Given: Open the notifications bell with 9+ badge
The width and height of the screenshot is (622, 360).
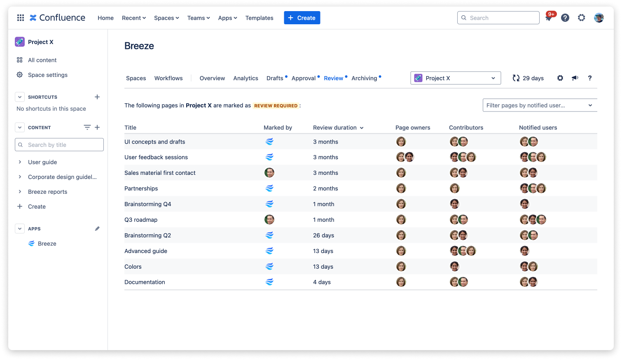Looking at the screenshot, I should pos(549,18).
